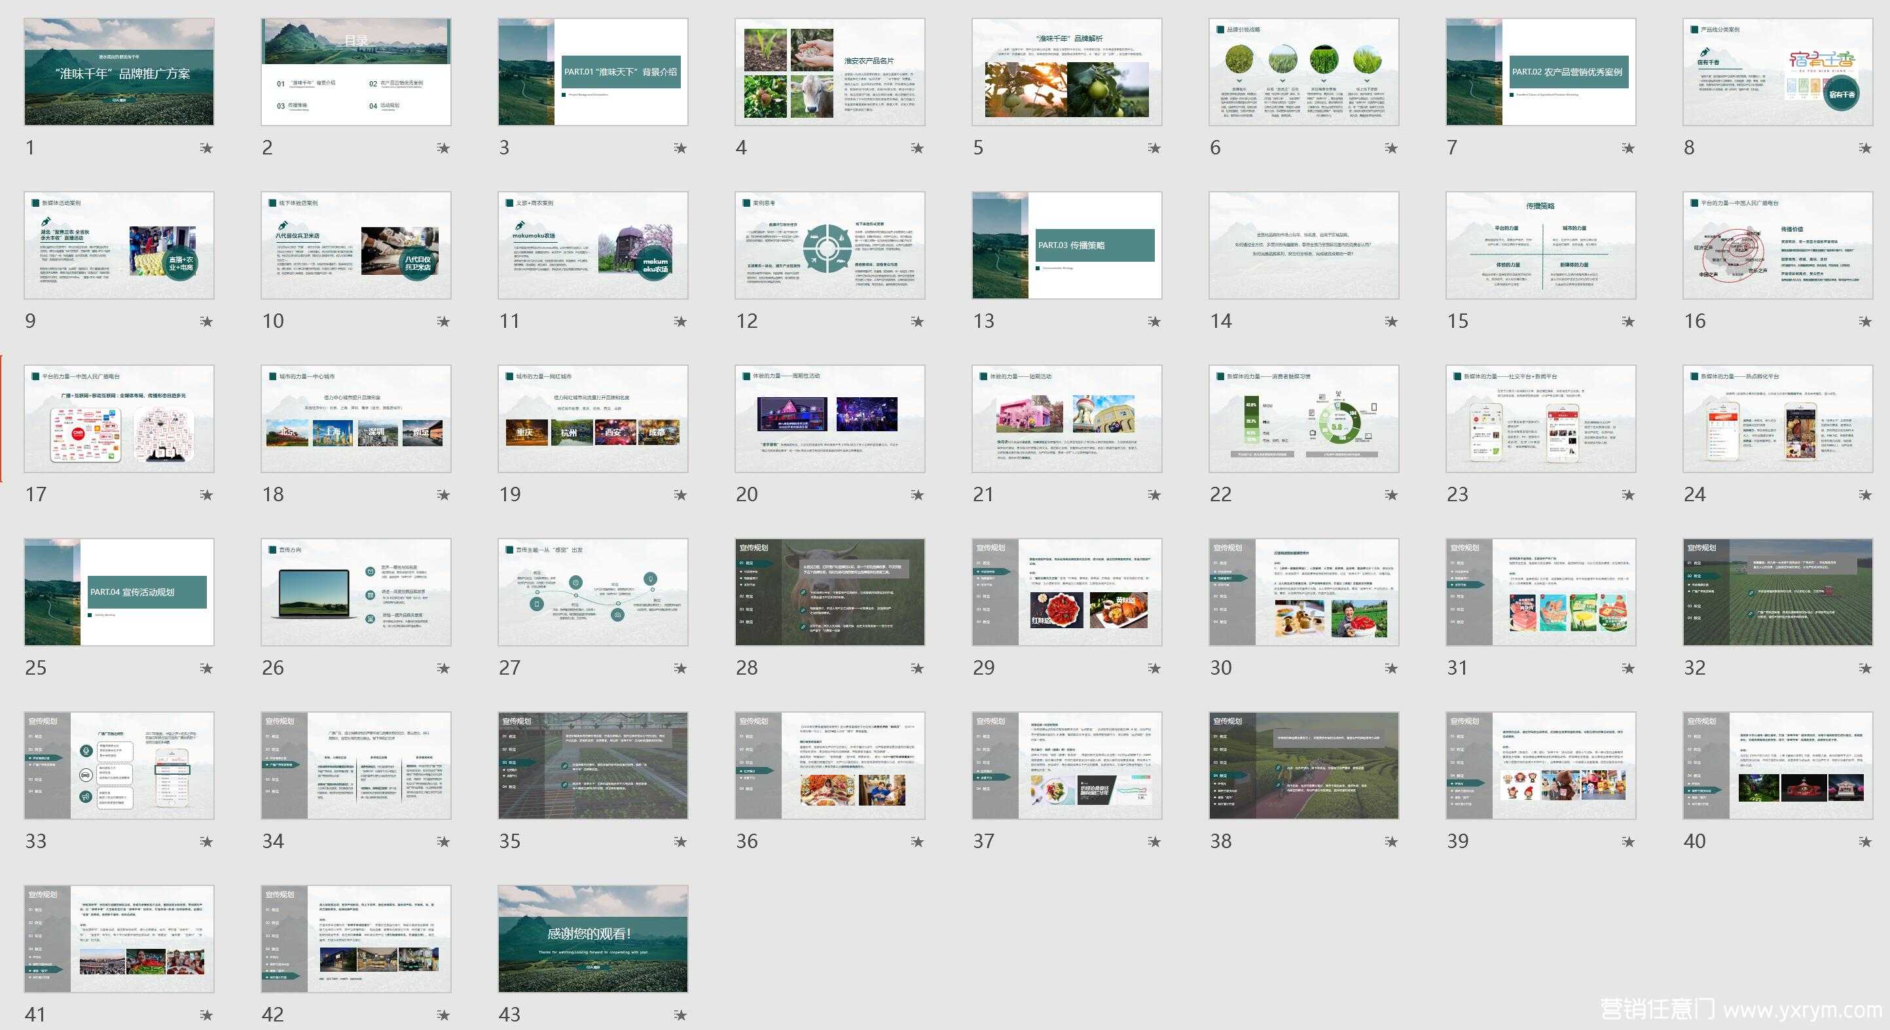Click the animation star beneath slide 28
Screen dimensions: 1890x1030
pyautogui.click(x=917, y=668)
